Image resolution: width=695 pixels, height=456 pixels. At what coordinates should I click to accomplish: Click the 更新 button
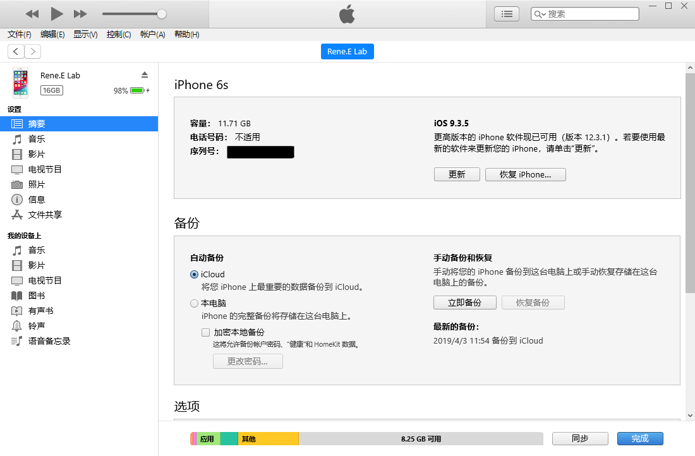[457, 174]
